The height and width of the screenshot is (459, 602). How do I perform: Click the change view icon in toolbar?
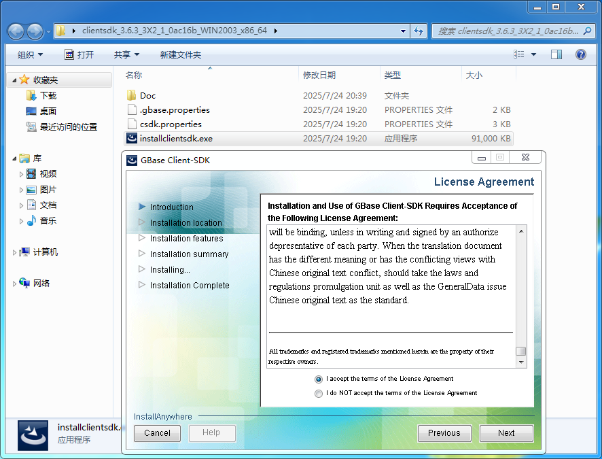[518, 54]
